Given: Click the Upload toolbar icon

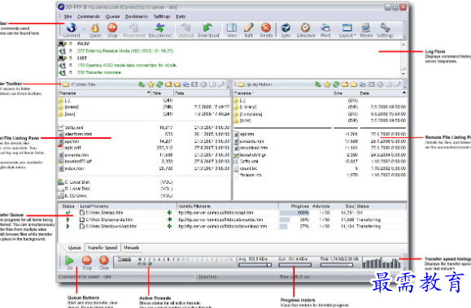Looking at the screenshot, I should pyautogui.click(x=185, y=28).
